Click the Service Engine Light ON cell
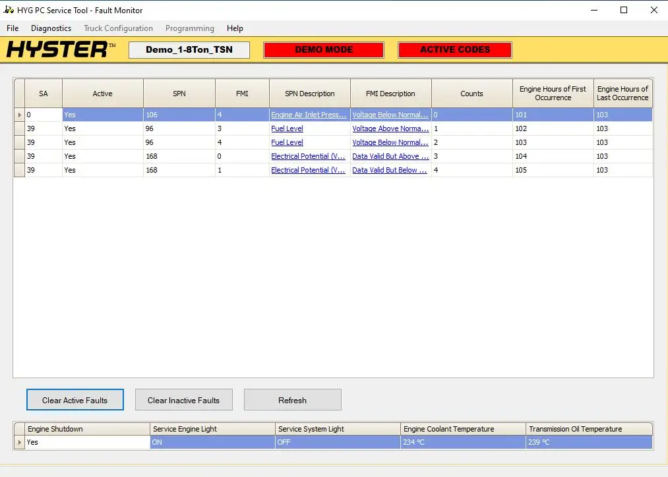The width and height of the screenshot is (668, 477). point(212,442)
